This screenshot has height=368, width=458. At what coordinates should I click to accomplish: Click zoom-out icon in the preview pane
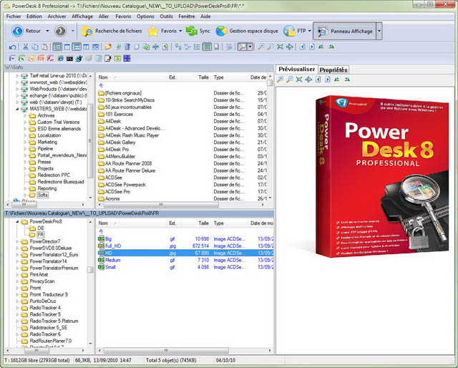[289, 79]
